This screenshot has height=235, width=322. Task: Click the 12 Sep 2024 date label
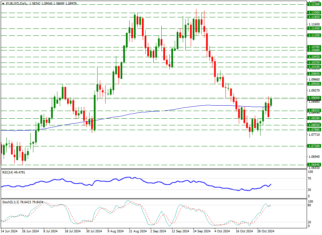coord(180,231)
